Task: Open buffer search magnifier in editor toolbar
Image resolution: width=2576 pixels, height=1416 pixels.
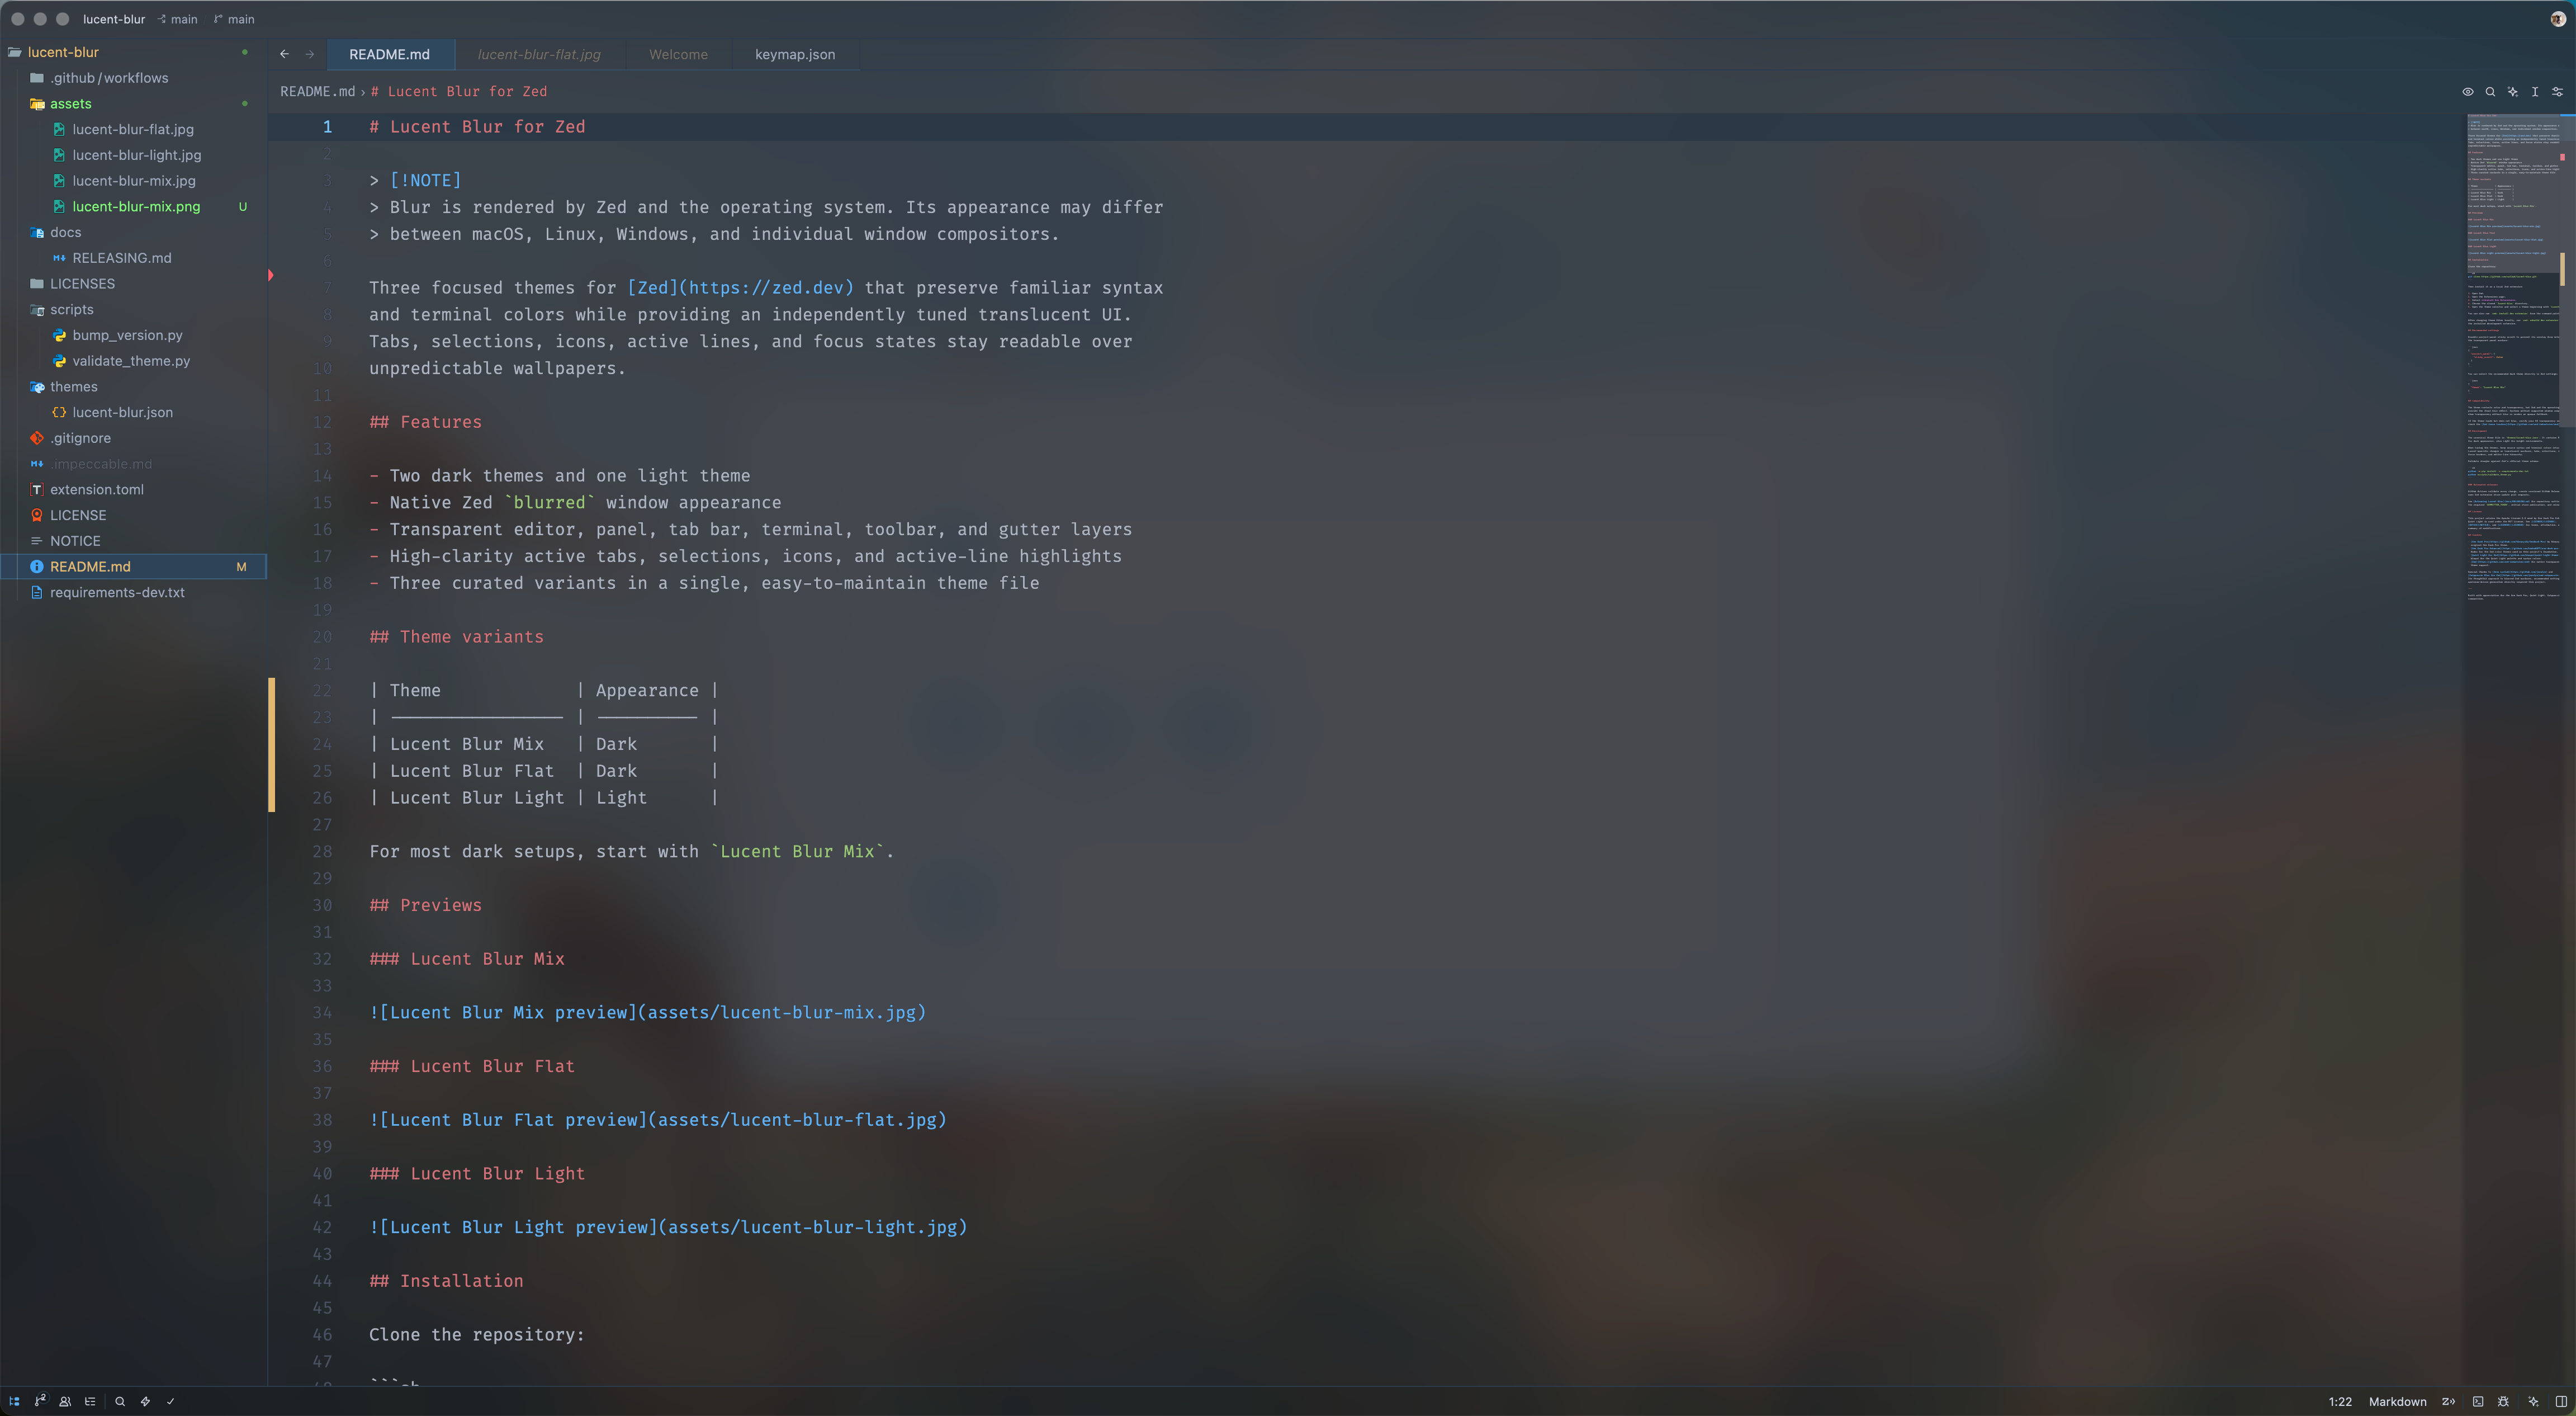Action: [x=2490, y=91]
